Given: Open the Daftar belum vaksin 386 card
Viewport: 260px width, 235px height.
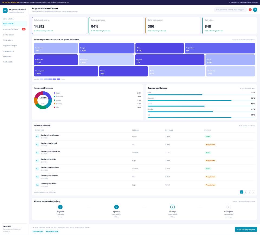Looking at the screenshot, I should (173, 25).
